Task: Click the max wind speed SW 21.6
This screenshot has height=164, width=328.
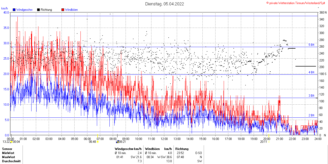Action: 136,157
